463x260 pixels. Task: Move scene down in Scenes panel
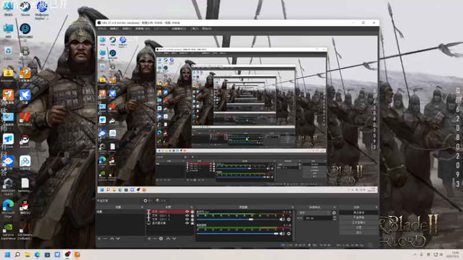click(118, 239)
